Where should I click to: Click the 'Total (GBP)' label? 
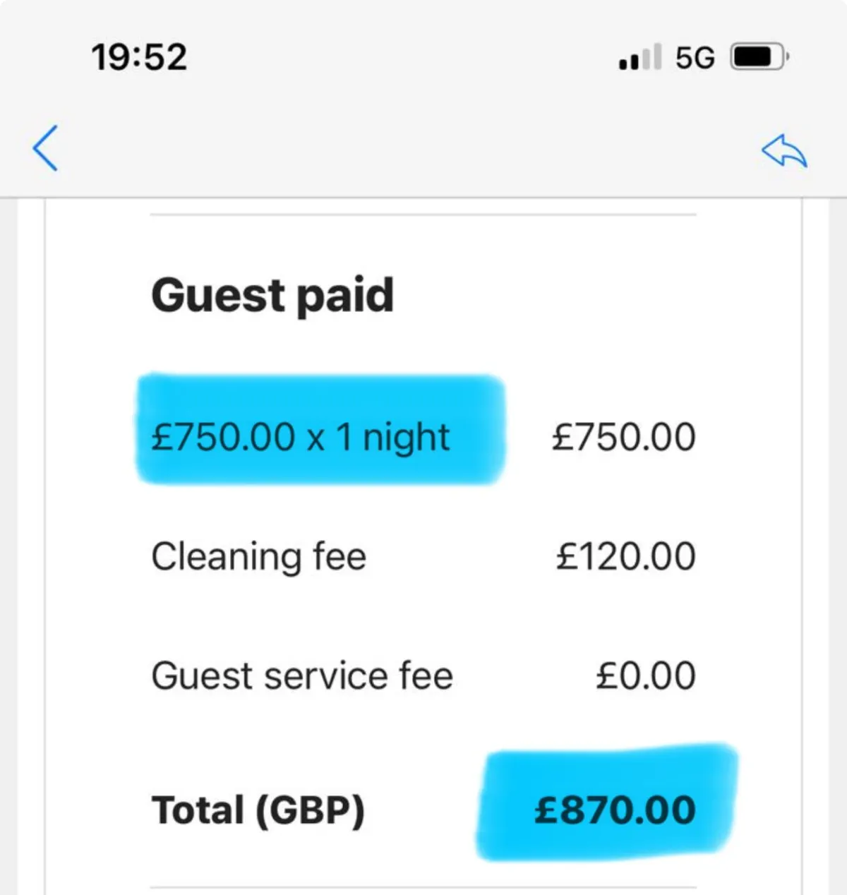(258, 810)
